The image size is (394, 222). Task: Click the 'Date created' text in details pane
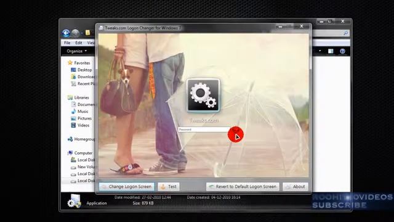[214, 197]
